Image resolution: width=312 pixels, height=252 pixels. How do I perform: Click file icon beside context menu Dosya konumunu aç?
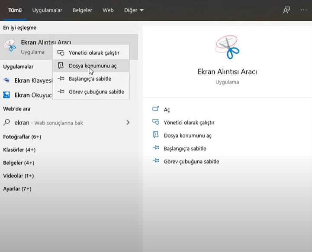point(61,66)
